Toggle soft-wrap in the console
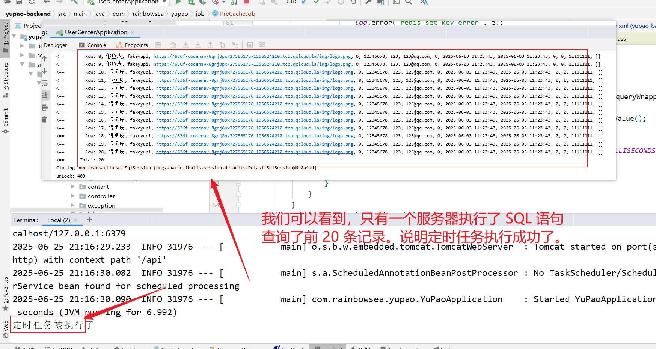Viewport: 656px width, 349px height. click(x=45, y=83)
